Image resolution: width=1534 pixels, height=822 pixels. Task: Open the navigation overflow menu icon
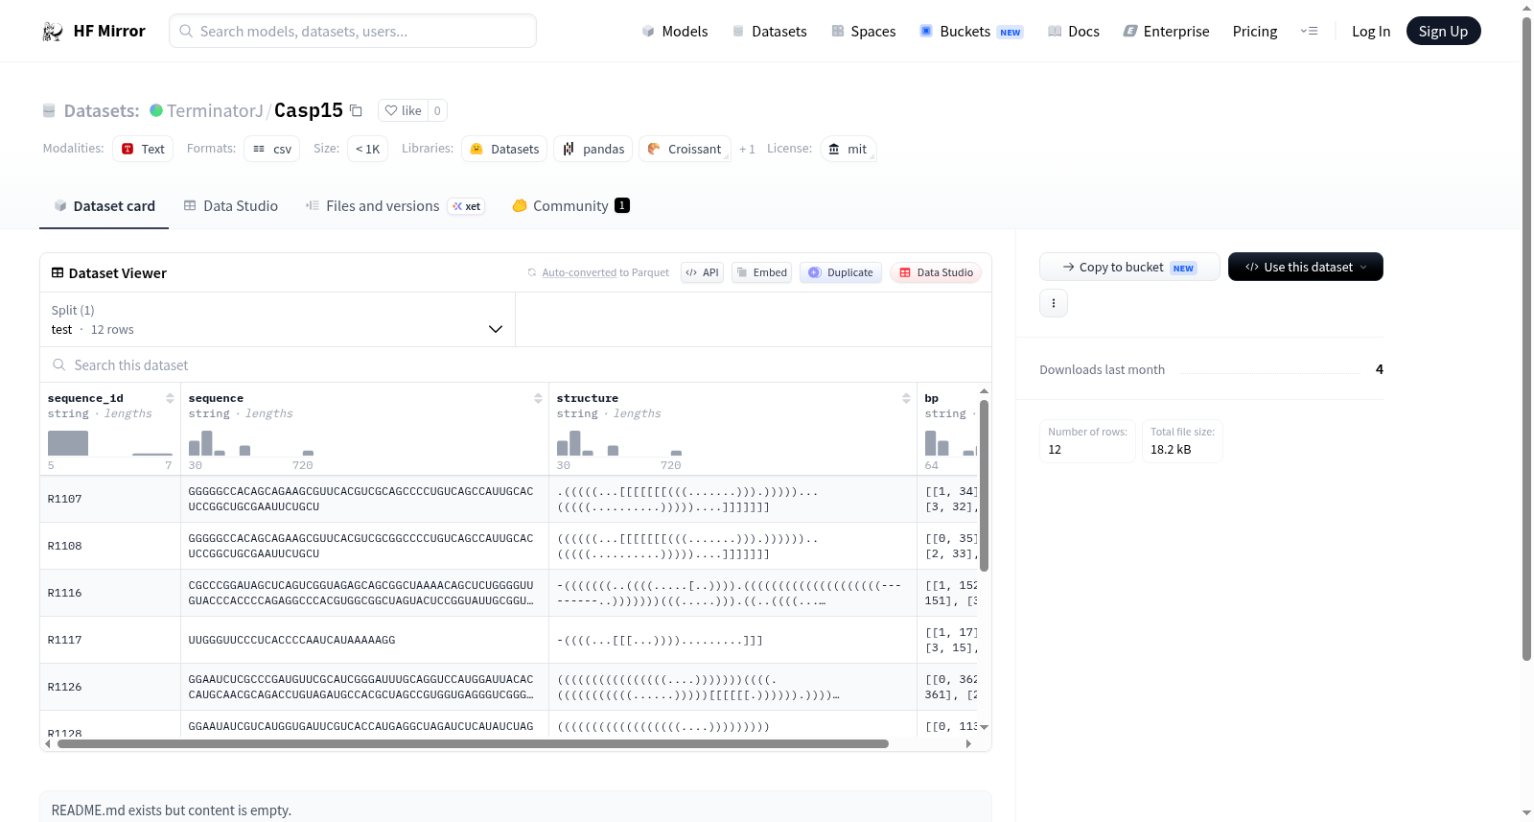coord(1309,32)
